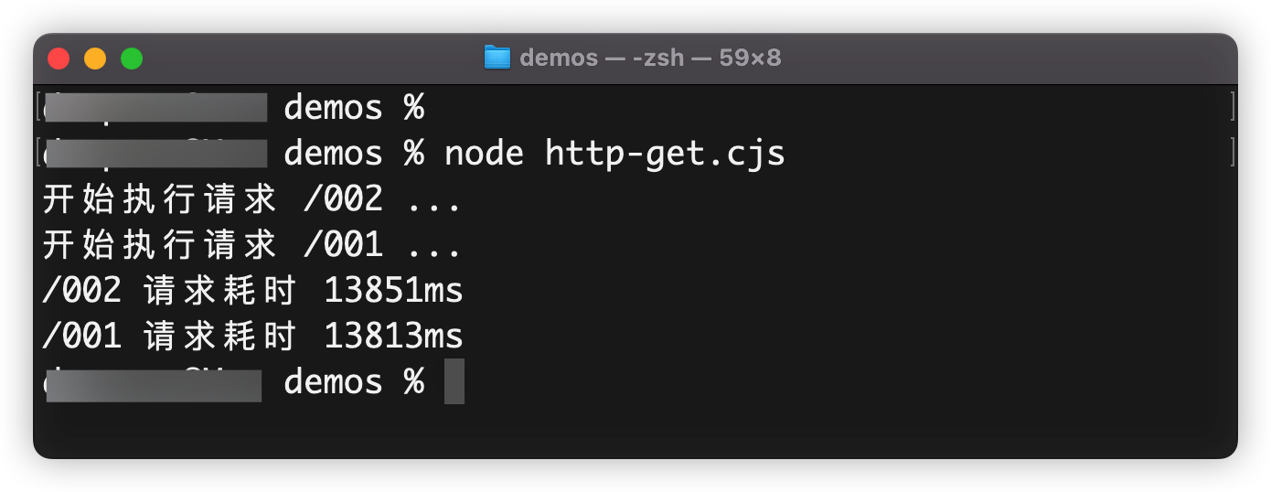Image resolution: width=1271 pixels, height=492 pixels.
Task: Click "/001" in the 请求耗时 result line
Action: pos(81,336)
